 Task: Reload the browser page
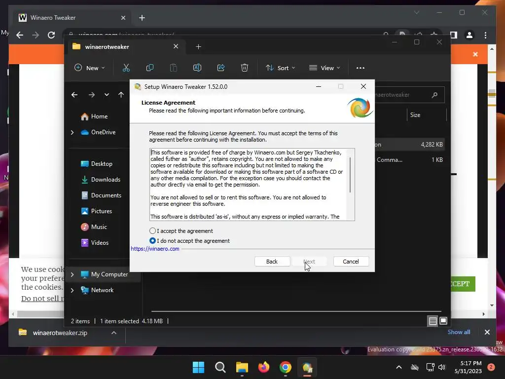tap(51, 35)
